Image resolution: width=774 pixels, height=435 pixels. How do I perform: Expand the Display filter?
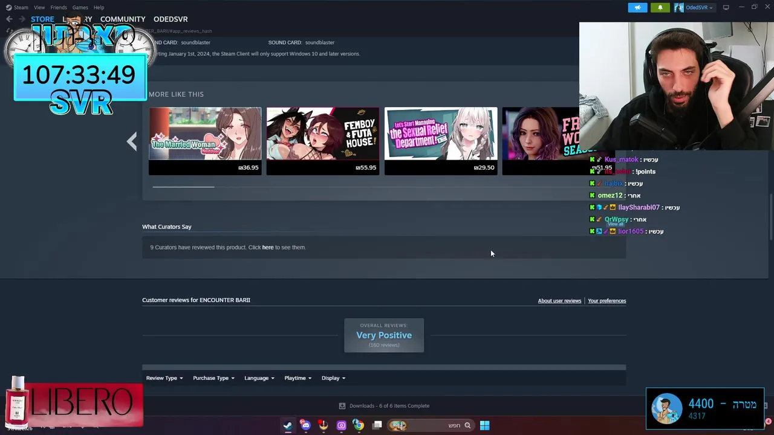coord(333,378)
